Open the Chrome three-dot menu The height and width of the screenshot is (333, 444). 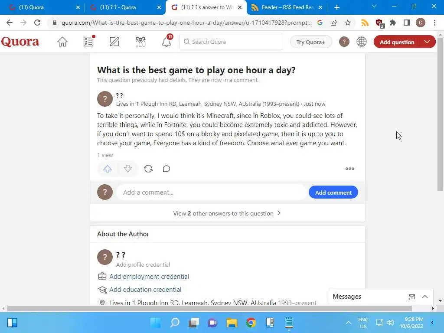click(434, 23)
